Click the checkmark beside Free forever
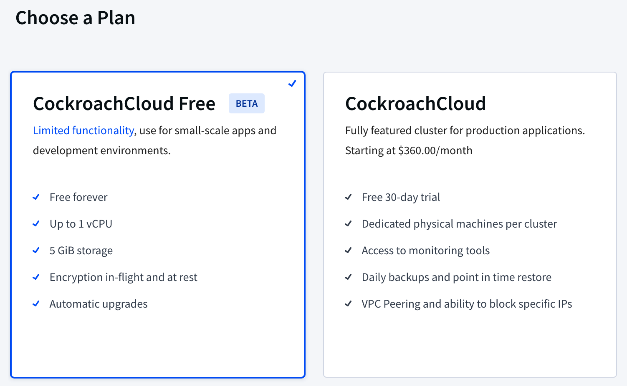This screenshot has height=386, width=627. 36,197
